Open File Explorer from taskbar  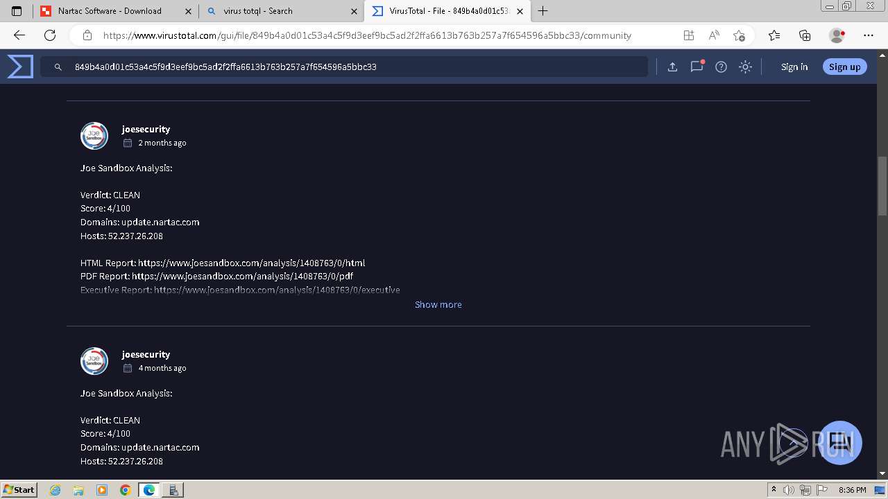coord(78,490)
